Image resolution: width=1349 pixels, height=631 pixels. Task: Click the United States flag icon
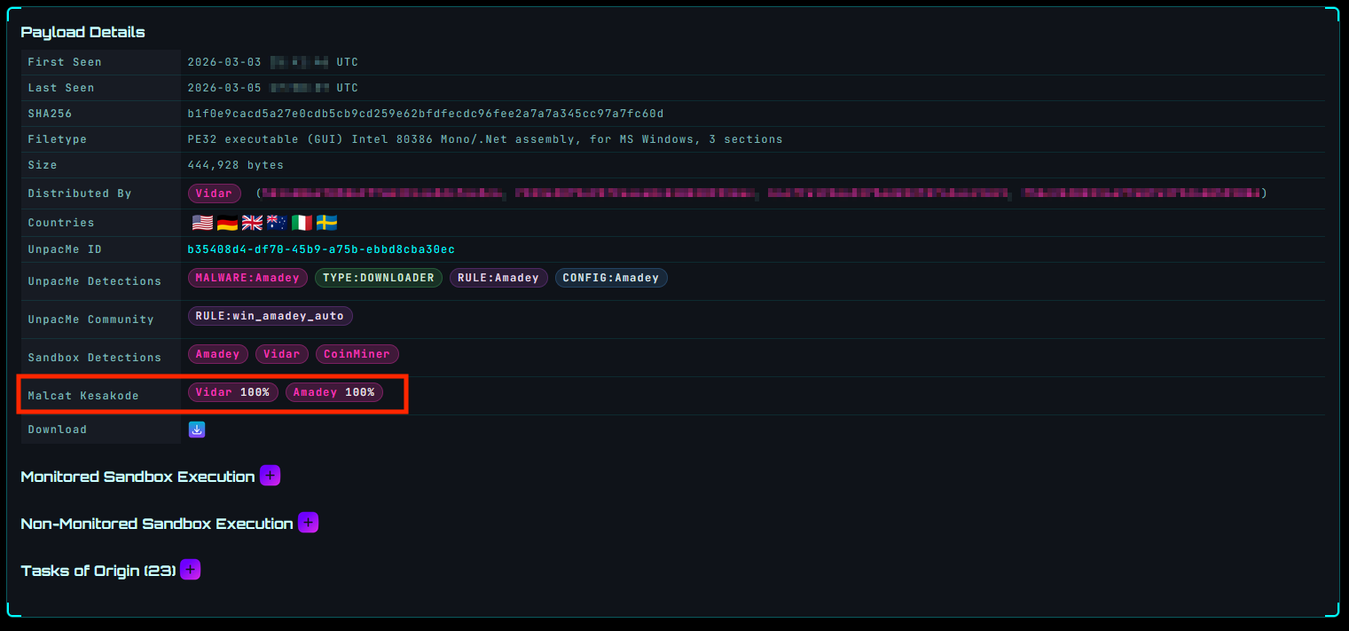click(202, 223)
